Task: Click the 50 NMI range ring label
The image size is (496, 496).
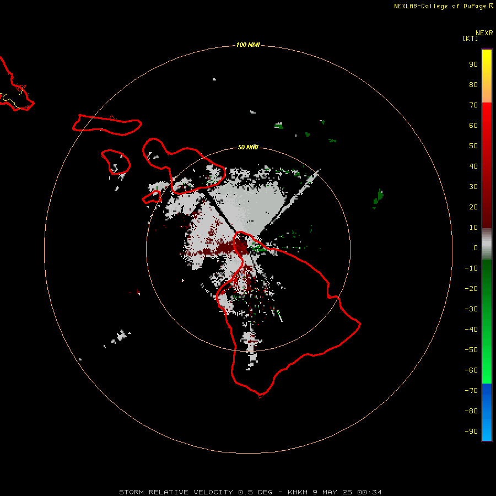Action: point(247,147)
